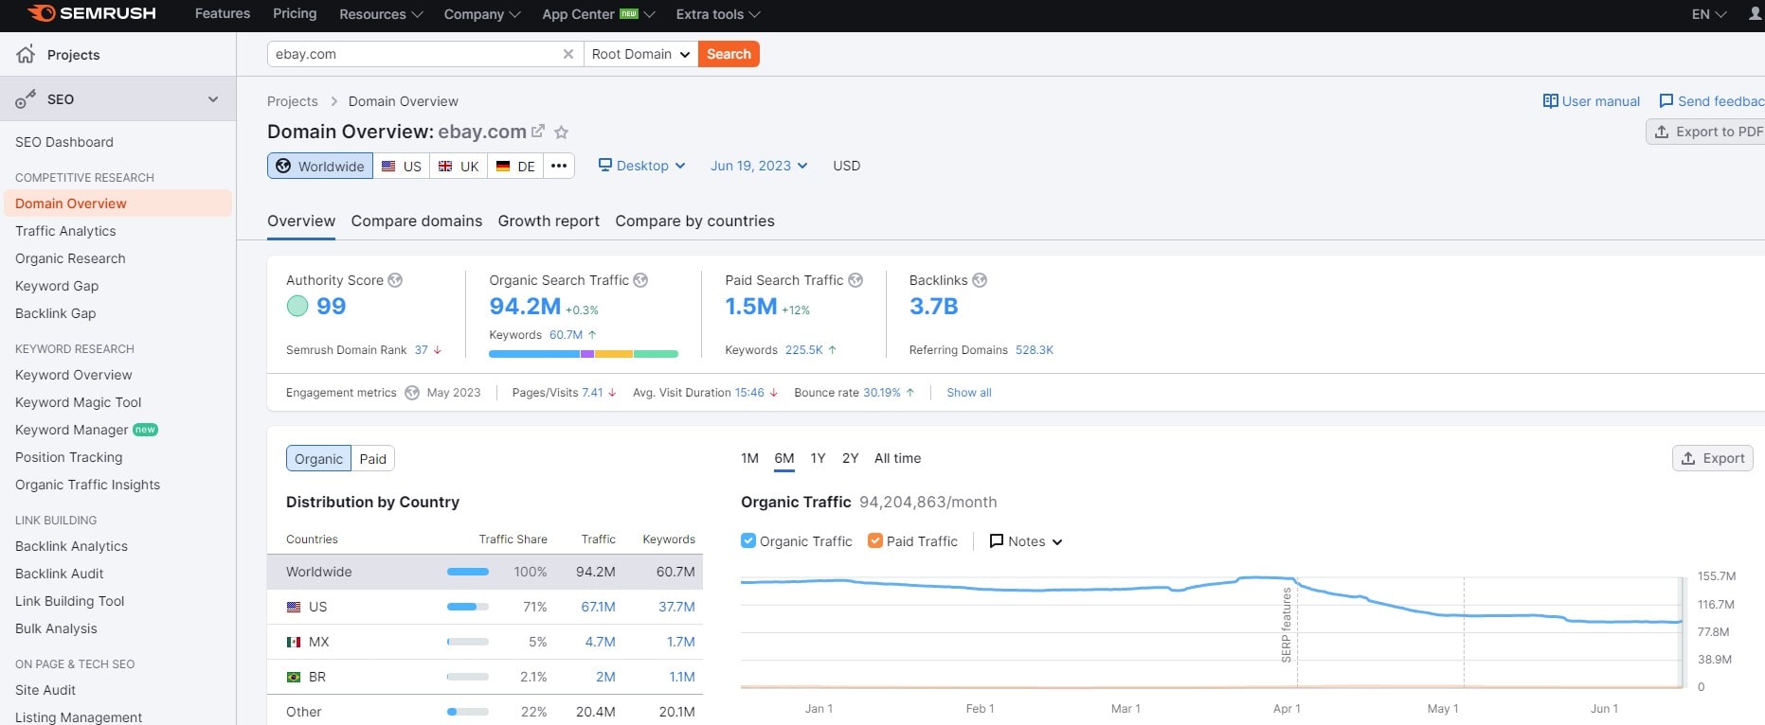Switch to Growth report tab
The width and height of the screenshot is (1765, 725).
549,221
